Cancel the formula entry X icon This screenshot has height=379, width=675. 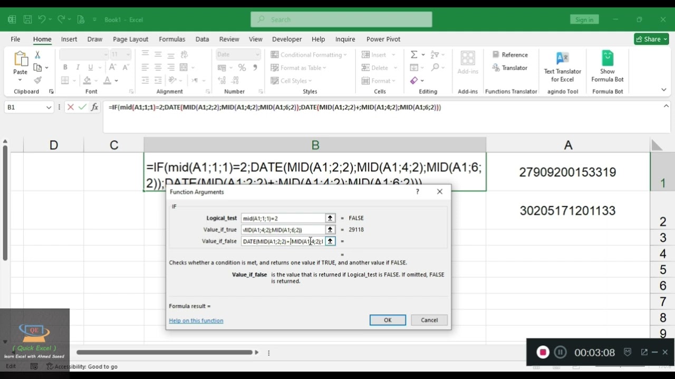70,107
